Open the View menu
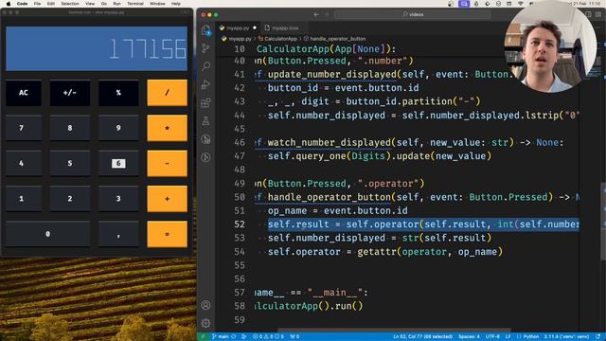 pyautogui.click(x=90, y=4)
